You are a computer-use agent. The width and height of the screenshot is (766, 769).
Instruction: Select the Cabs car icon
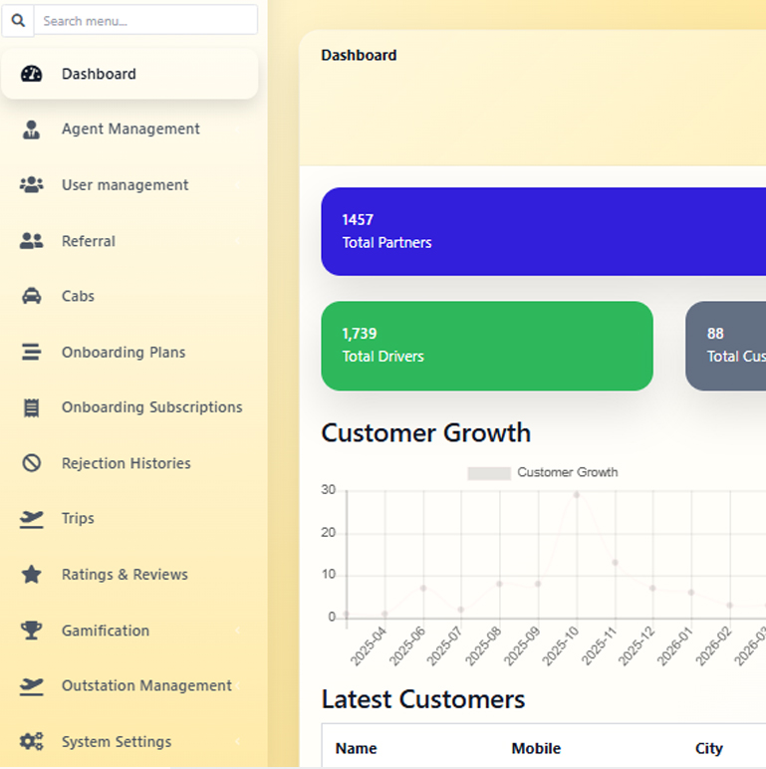point(32,296)
